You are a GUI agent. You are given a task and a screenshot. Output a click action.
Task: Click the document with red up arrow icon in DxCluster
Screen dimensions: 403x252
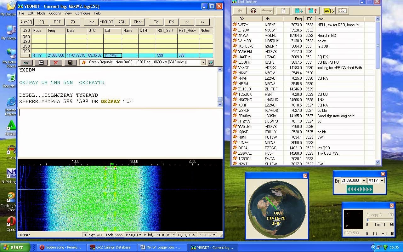coord(313,11)
